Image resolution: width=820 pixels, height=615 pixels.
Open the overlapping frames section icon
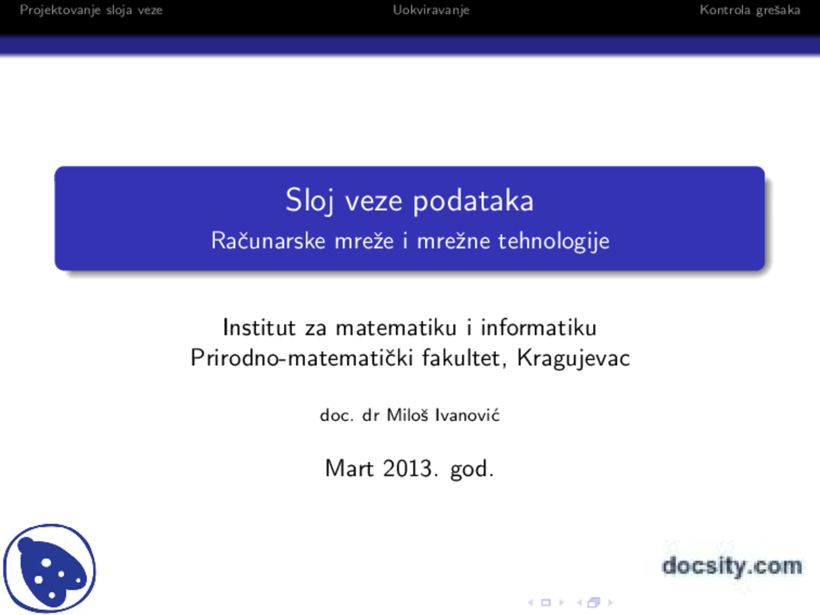(593, 602)
